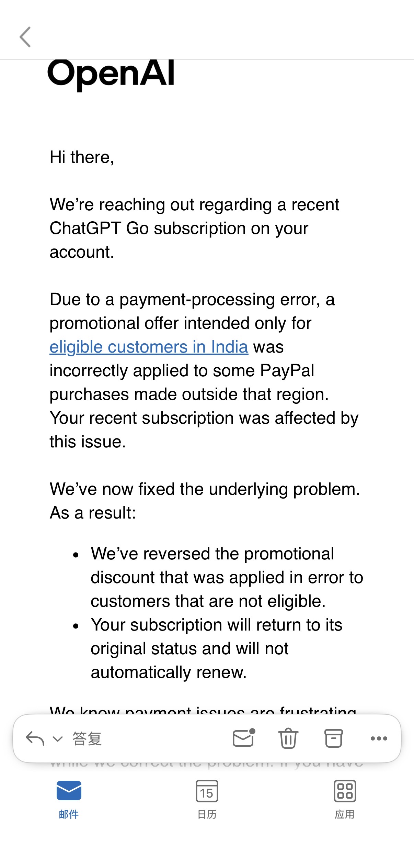Tap the "ChatGPT Go subscription" paragraph

click(x=179, y=229)
